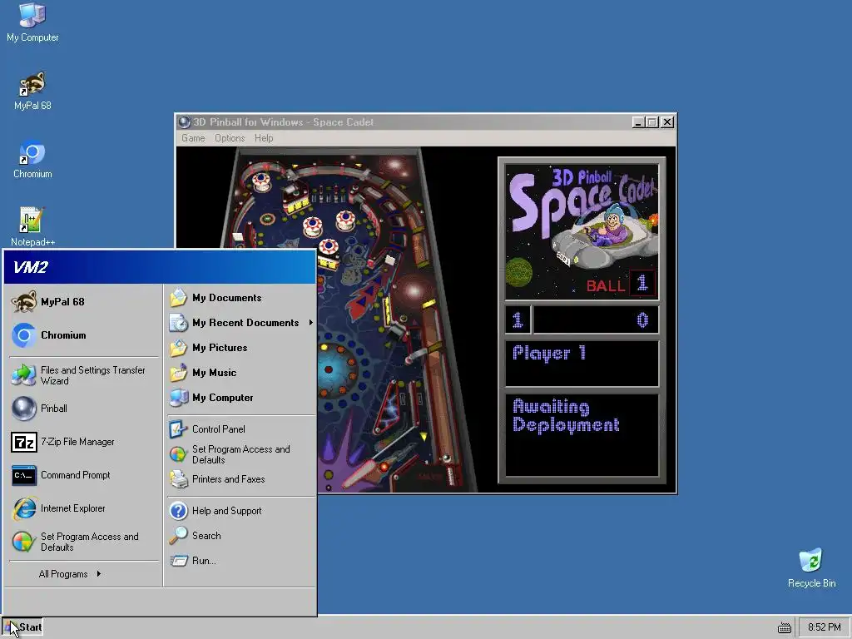Maximize the 3D Pinball window
The image size is (852, 639).
pos(652,122)
